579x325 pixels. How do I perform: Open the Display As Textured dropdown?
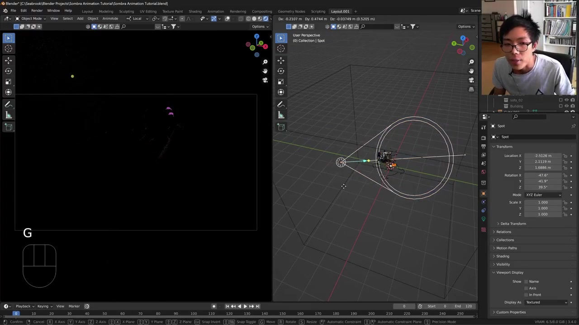click(x=546, y=302)
